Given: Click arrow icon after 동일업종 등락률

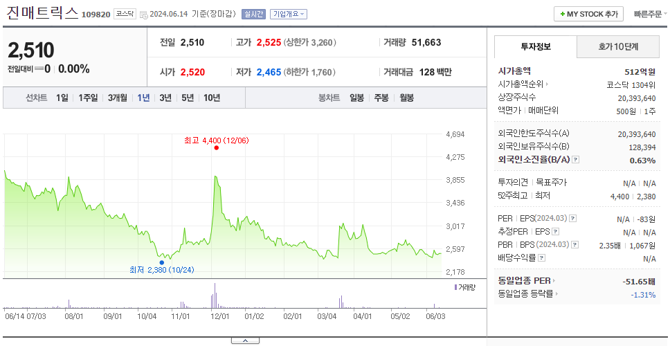Looking at the screenshot, I should 558,294.
